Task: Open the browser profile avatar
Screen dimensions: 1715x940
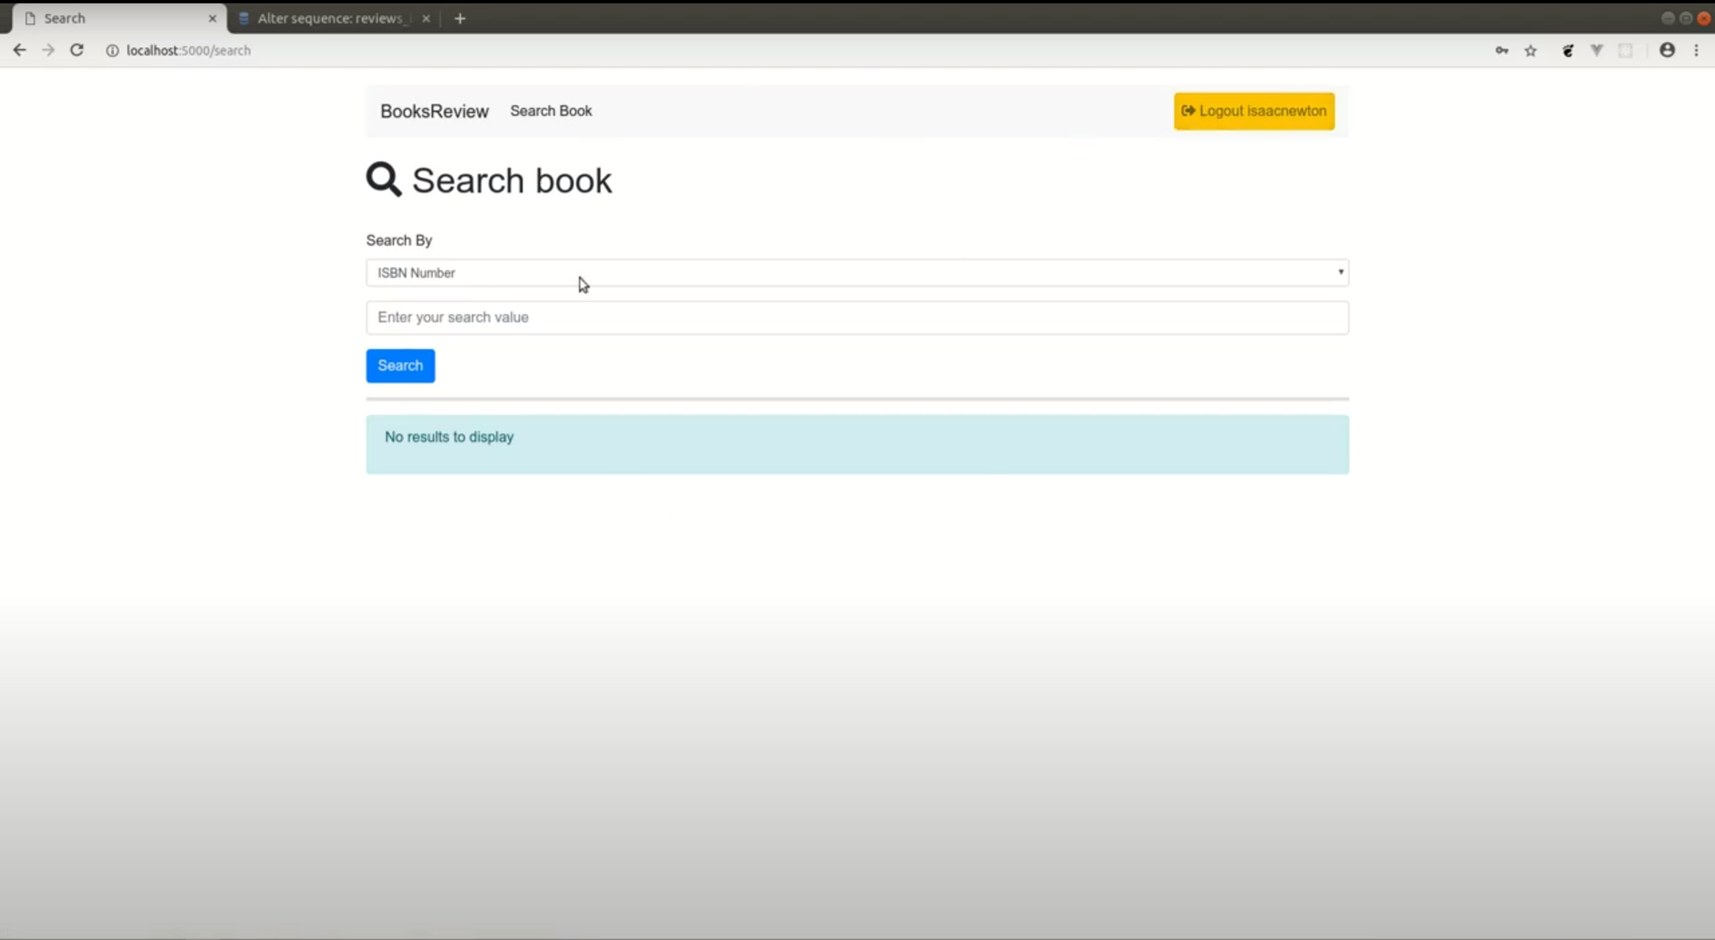Action: pos(1667,50)
